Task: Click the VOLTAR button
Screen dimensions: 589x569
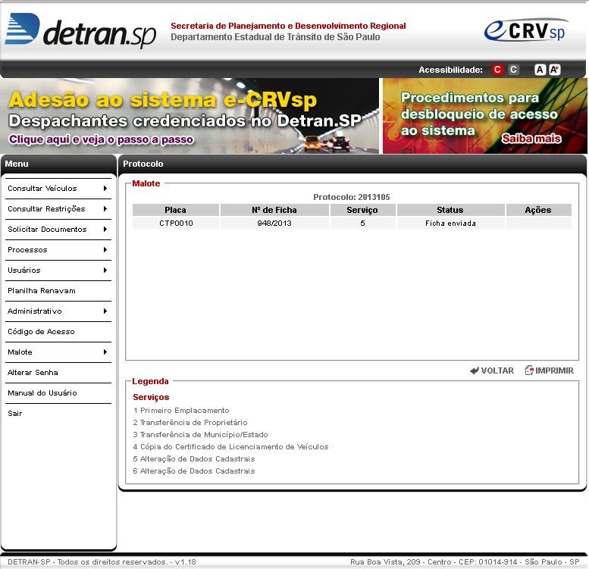Action: coord(492,370)
